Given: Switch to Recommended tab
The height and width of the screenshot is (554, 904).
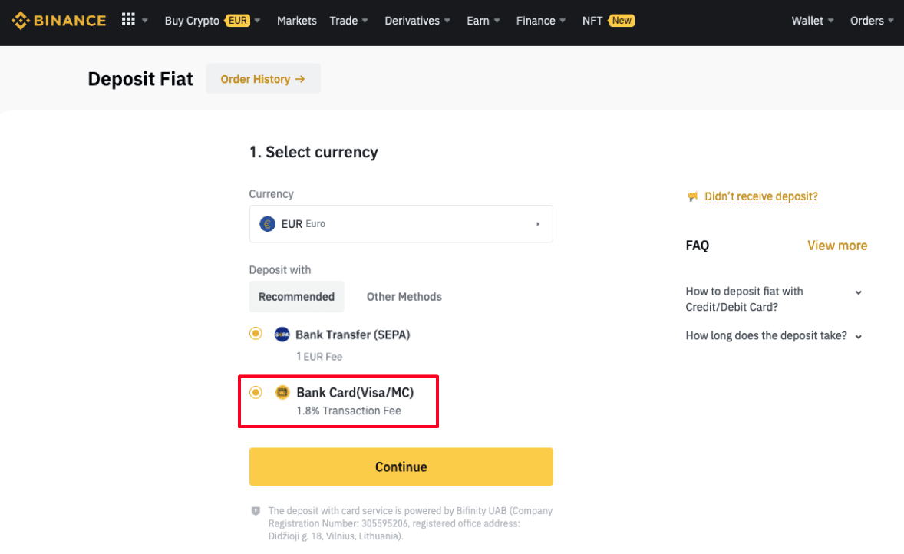Looking at the screenshot, I should [296, 297].
